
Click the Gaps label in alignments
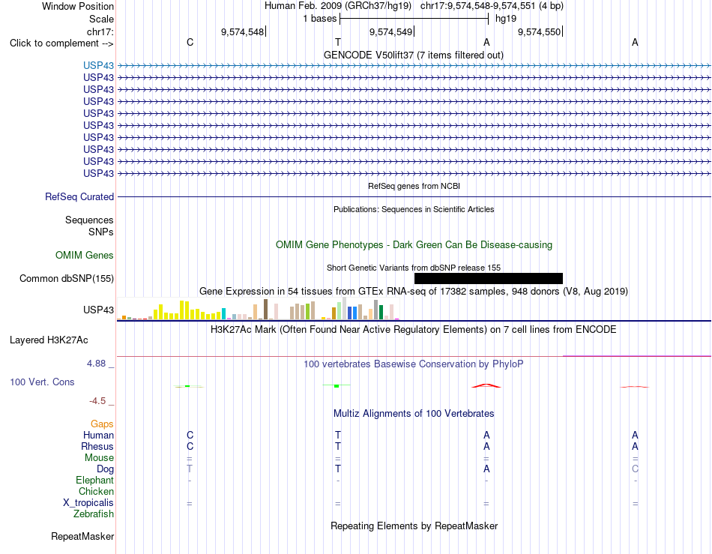[102, 424]
